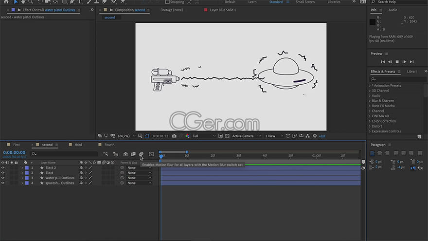The image size is (428, 241).
Task: Open the composition mini-flowchart icon
Action: 106,154
